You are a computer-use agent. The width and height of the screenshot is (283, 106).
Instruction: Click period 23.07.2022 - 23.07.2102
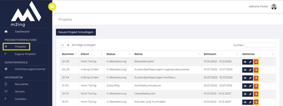tap(218, 86)
